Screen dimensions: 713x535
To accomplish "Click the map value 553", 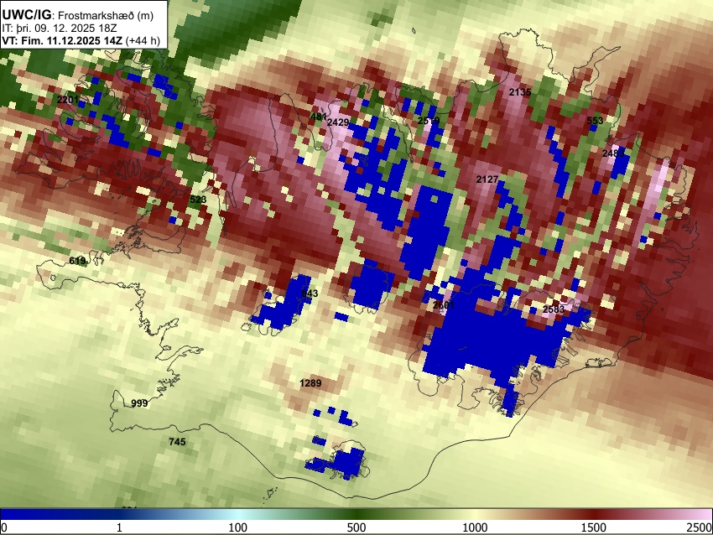I will click(595, 121).
